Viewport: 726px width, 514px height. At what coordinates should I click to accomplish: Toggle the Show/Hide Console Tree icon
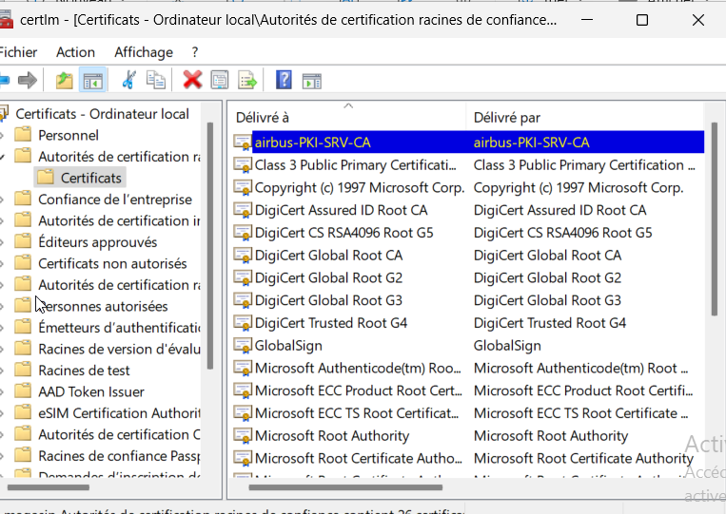(x=92, y=80)
